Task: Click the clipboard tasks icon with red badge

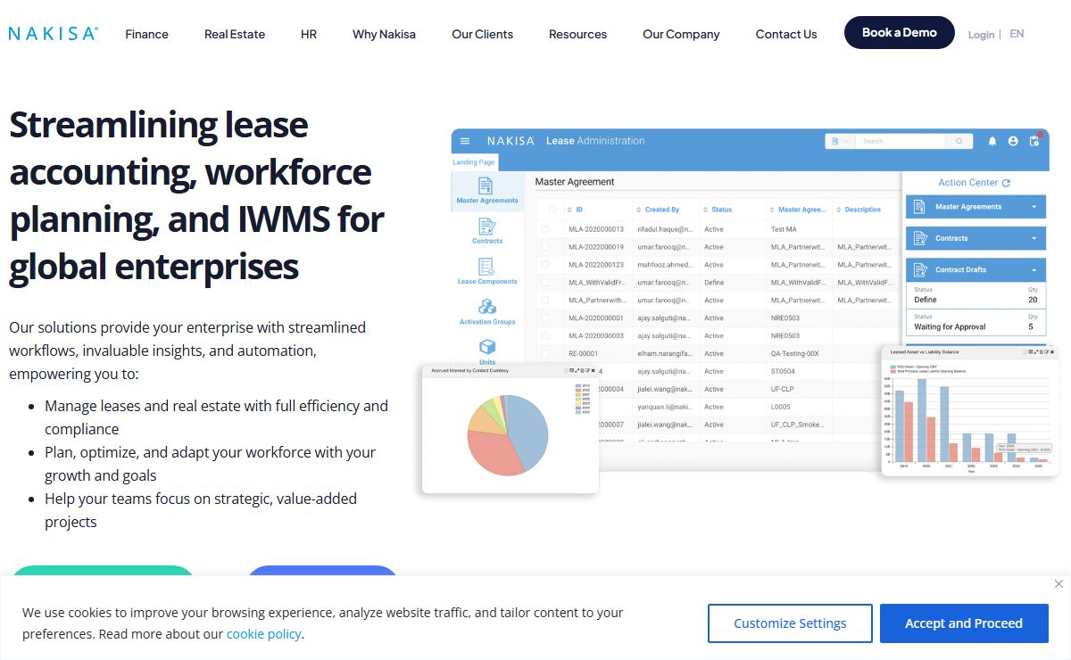Action: [1034, 140]
